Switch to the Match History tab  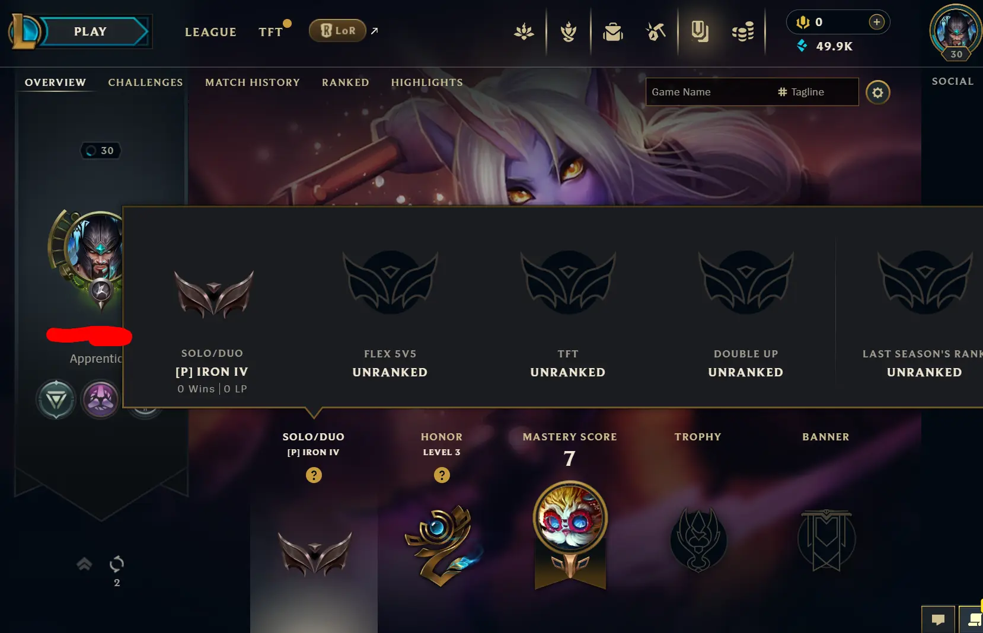coord(253,82)
